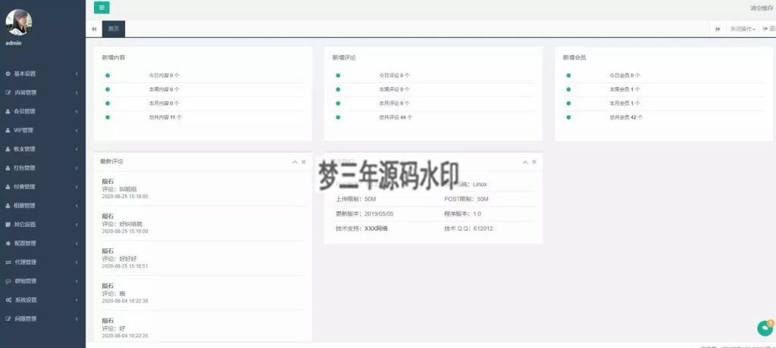776x348 pixels.
Task: Click the 技术支持：XXX网络 entry
Action: (361, 229)
